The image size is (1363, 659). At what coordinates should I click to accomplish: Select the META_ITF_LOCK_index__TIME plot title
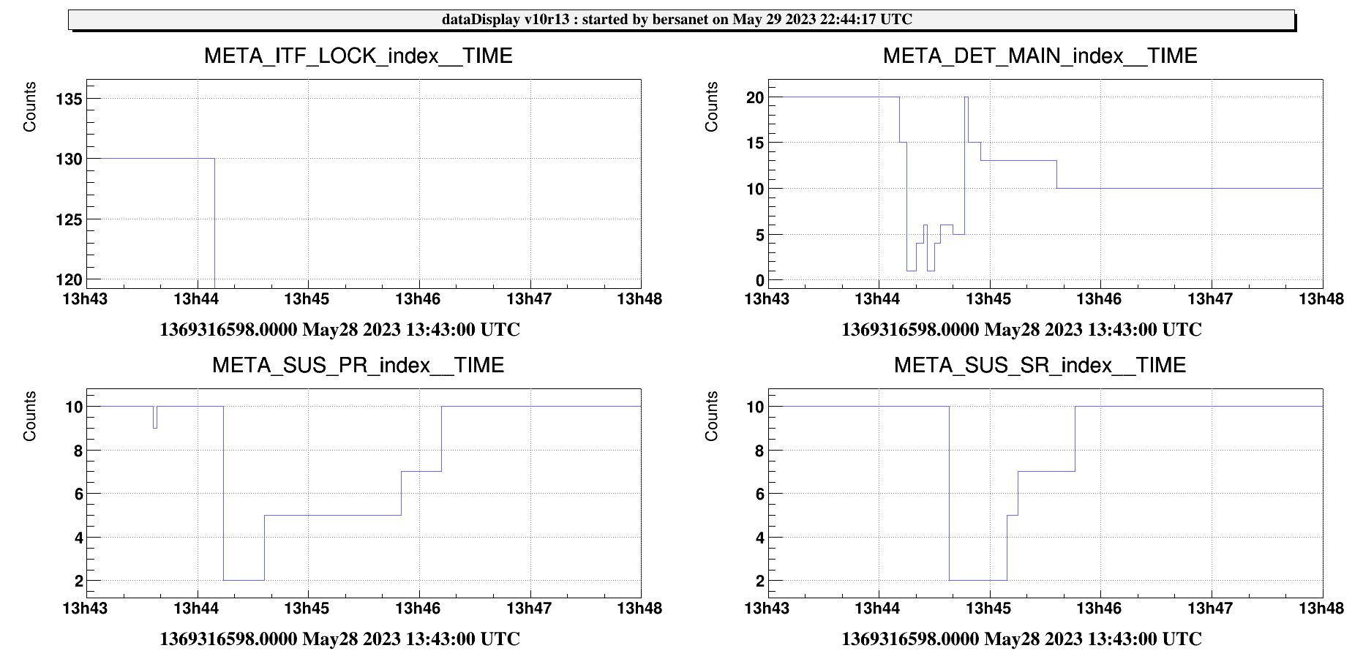point(358,56)
